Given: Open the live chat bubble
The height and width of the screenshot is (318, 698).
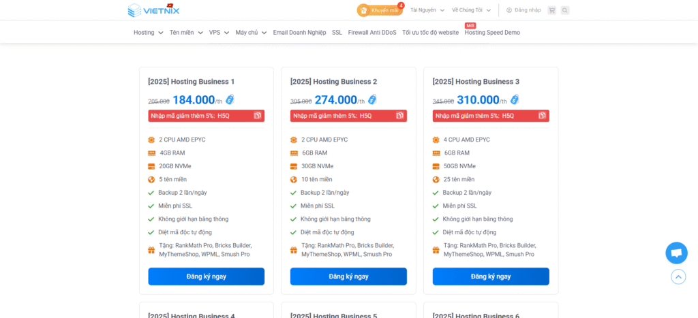Looking at the screenshot, I should (676, 253).
